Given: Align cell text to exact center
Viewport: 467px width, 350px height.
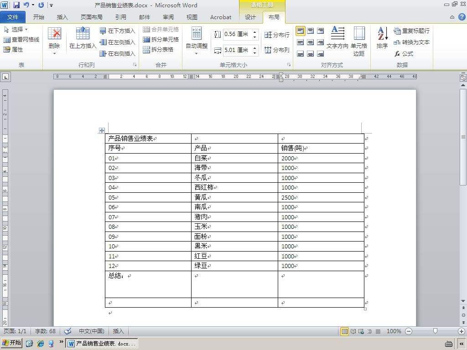Looking at the screenshot, I should coord(310,42).
